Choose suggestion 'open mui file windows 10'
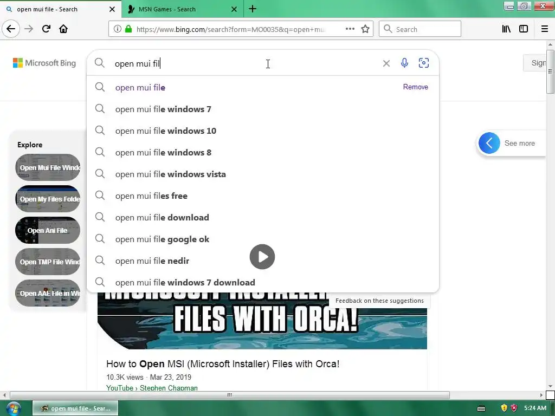Image resolution: width=555 pixels, height=416 pixels. [x=263, y=131]
